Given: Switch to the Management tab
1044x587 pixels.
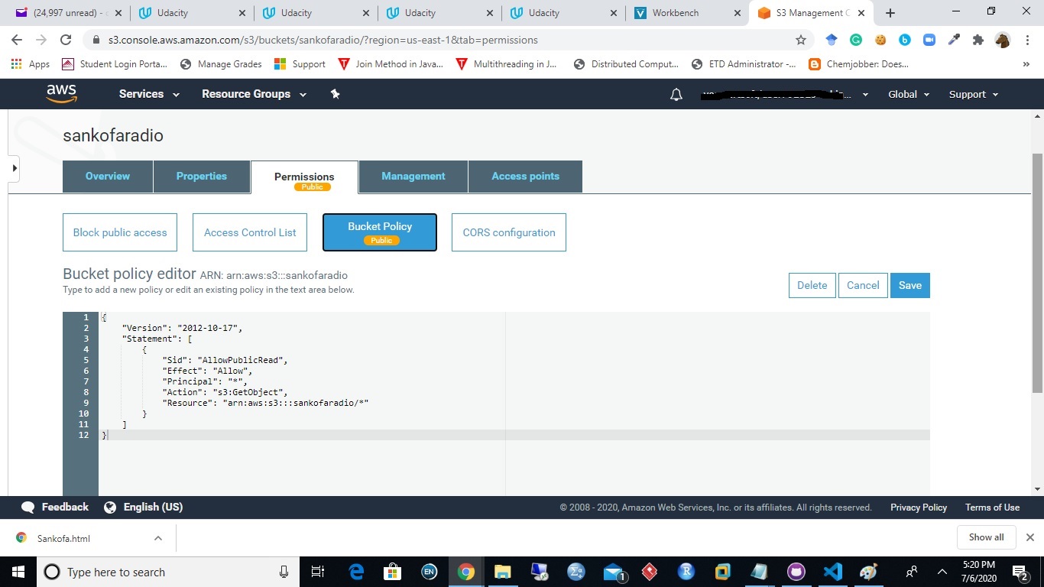Looking at the screenshot, I should pyautogui.click(x=413, y=176).
